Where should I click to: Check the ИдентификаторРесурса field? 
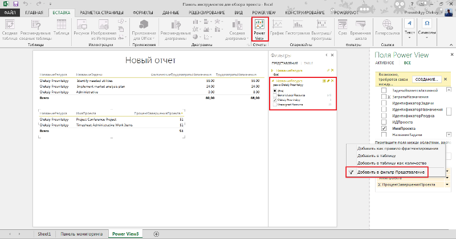384,116
